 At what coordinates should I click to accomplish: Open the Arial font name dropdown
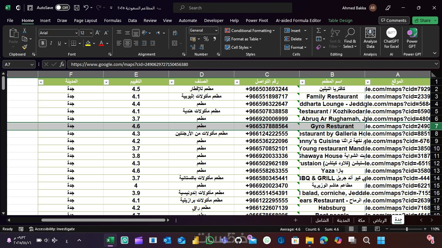tap(76, 33)
